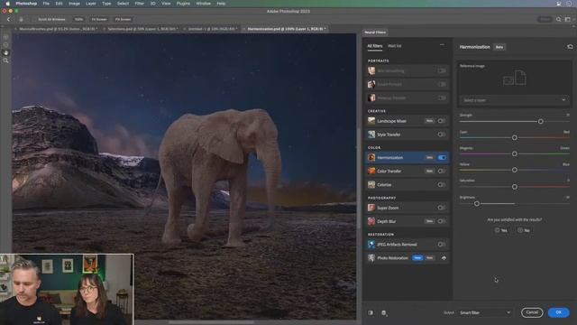577x325 pixels.
Task: Click the Makeup Transfer thumbnail icon
Action: point(371,97)
